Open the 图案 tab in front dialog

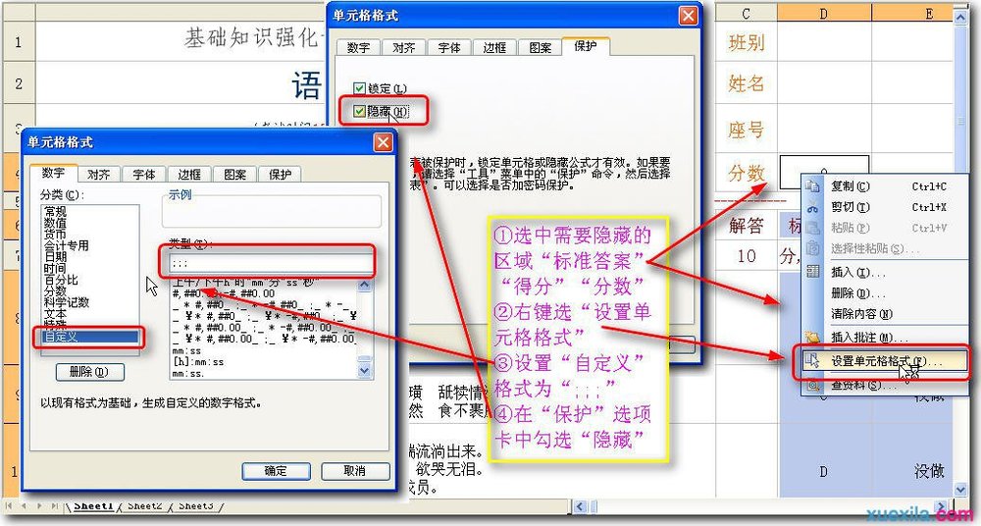(x=234, y=175)
